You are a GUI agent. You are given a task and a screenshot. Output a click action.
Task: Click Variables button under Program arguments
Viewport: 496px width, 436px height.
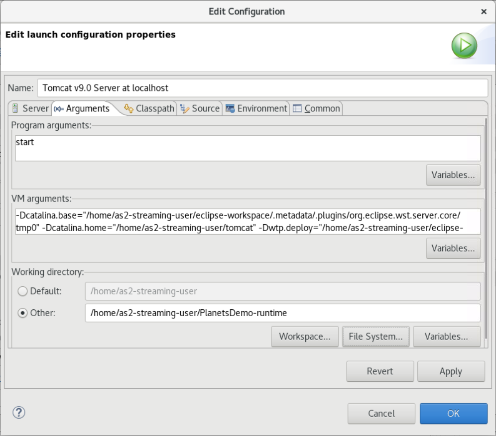(x=453, y=175)
